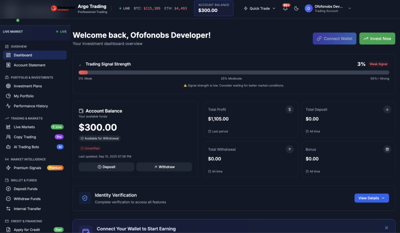Click the Total Deposit down-arrow icon

point(387,109)
